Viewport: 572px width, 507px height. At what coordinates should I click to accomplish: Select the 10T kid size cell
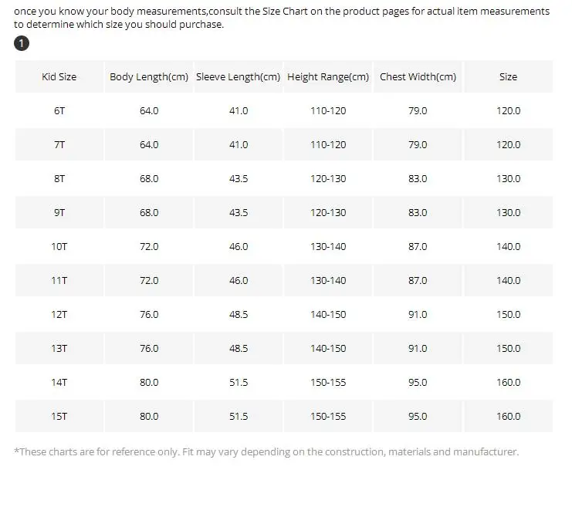click(x=59, y=246)
